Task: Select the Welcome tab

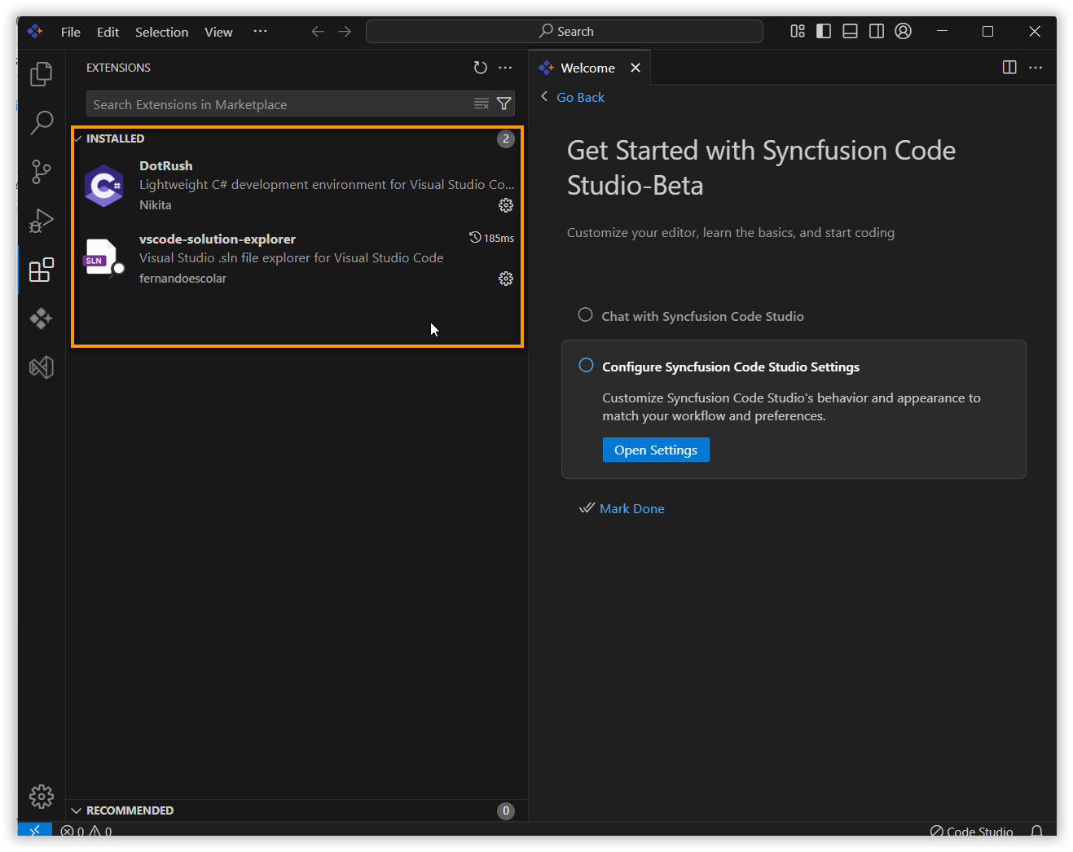Action: pos(587,68)
